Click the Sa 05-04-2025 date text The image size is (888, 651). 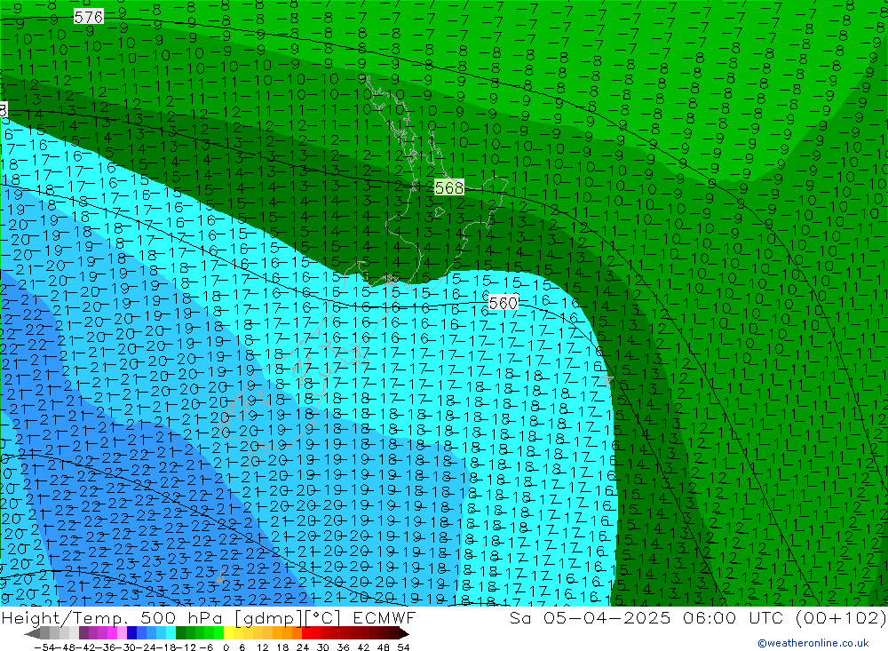(590, 618)
